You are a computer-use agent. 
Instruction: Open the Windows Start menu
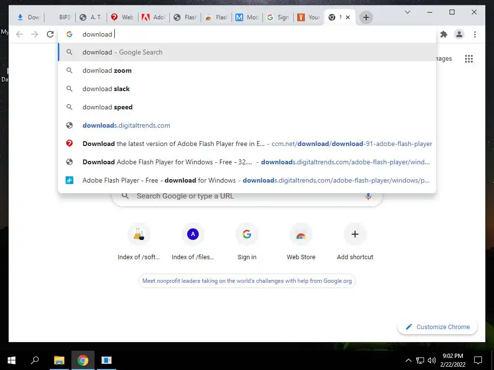pos(12,360)
